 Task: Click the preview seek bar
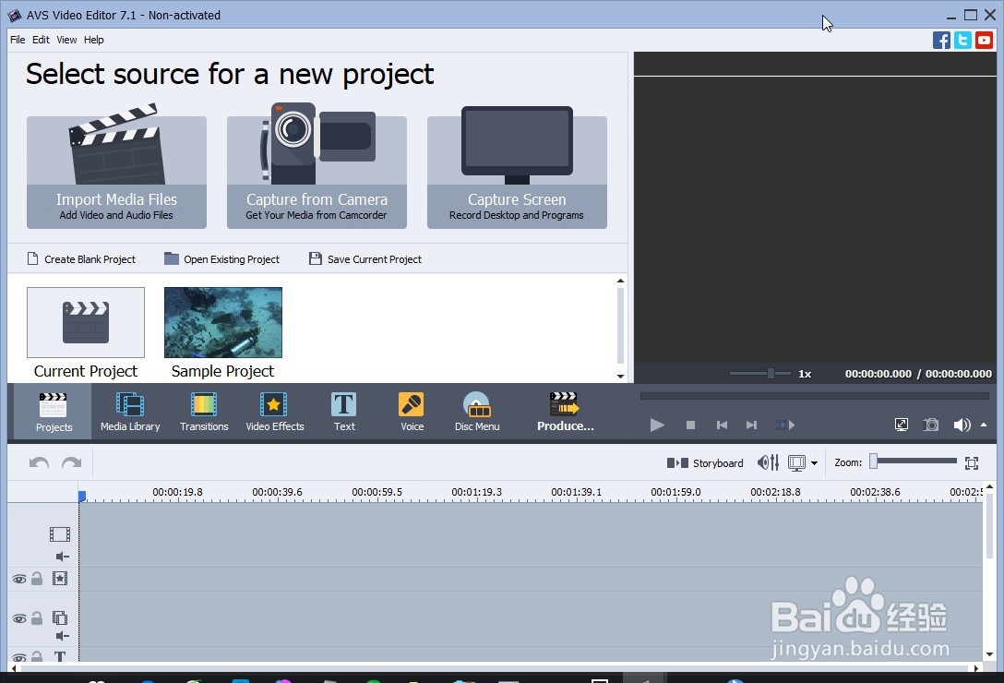pos(815,396)
